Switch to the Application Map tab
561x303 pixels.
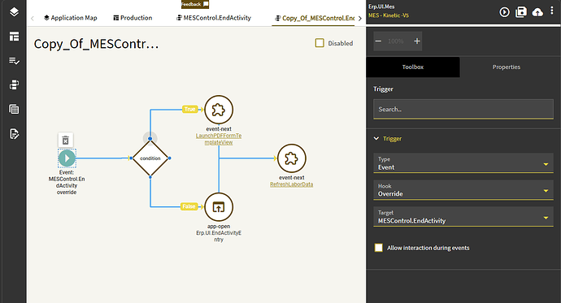click(71, 18)
